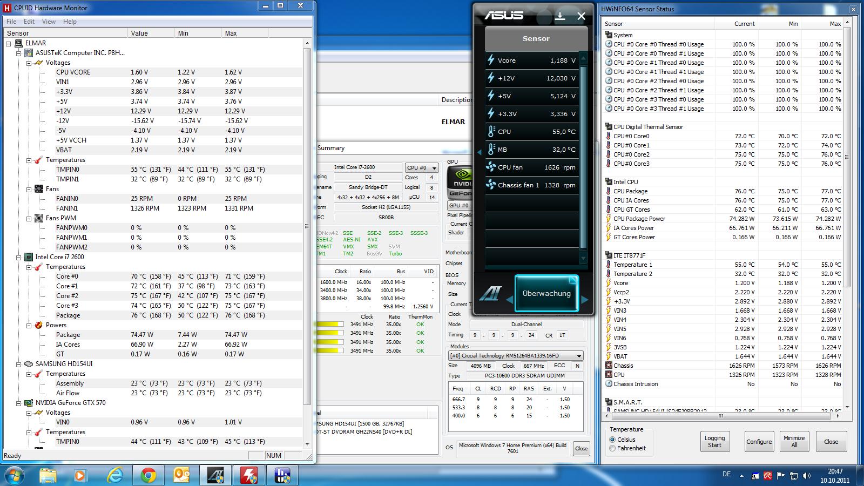The height and width of the screenshot is (486, 864).
Task: Click the S.M.A.R.T. group icon in HWiNFO64
Action: click(x=609, y=402)
